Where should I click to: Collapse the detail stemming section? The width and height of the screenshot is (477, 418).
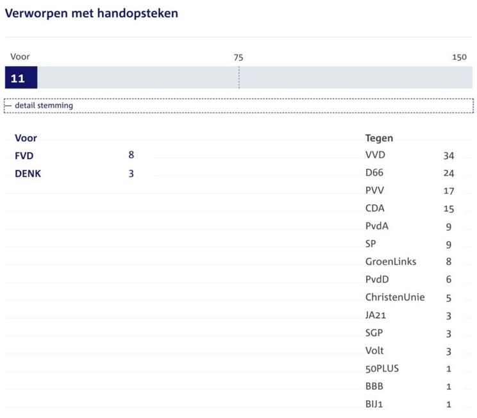tap(40, 106)
